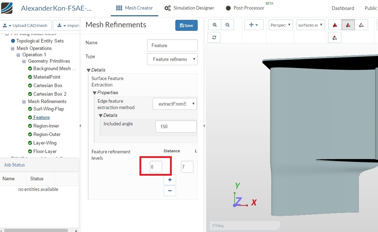378x232 pixels.
Task: Click the collapse handle beside tree panel
Action: (x=80, y=126)
